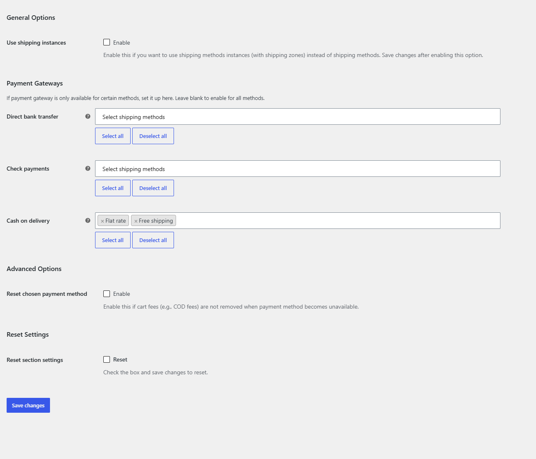The image size is (536, 459).
Task: Click the Use shipping instances label
Action: pyautogui.click(x=36, y=43)
